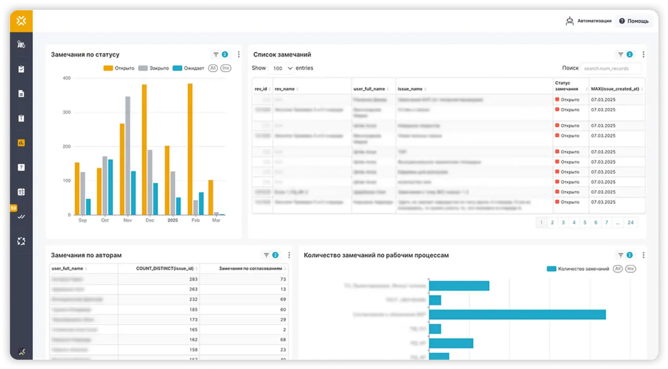The height and width of the screenshot is (369, 668).
Task: Open the double-checkmark tasks icon with badge 53
Action: 21,217
